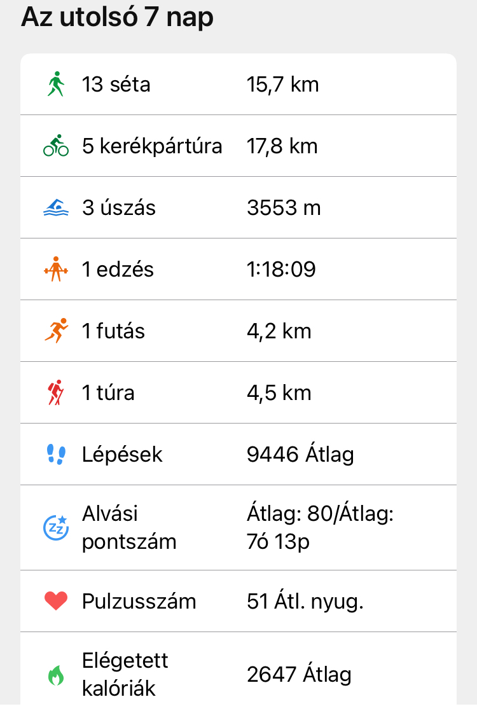Viewport: 477px width, 711px height.
Task: Tap the Az utolsó 7 nap heading
Action: 117,17
